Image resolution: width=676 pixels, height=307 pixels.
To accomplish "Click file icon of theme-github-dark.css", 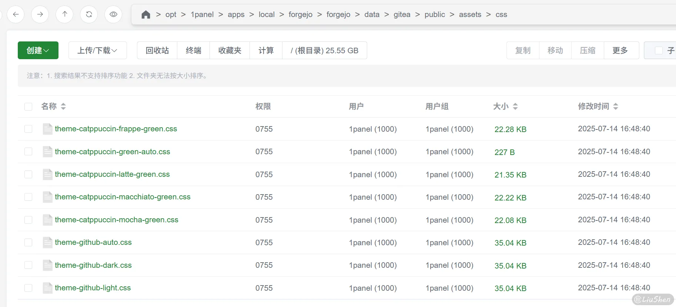I will tap(47, 265).
